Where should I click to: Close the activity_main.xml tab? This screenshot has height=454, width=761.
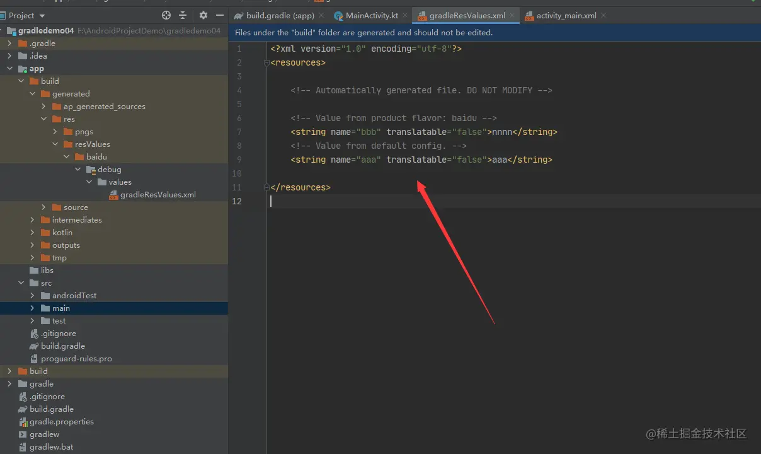point(604,15)
